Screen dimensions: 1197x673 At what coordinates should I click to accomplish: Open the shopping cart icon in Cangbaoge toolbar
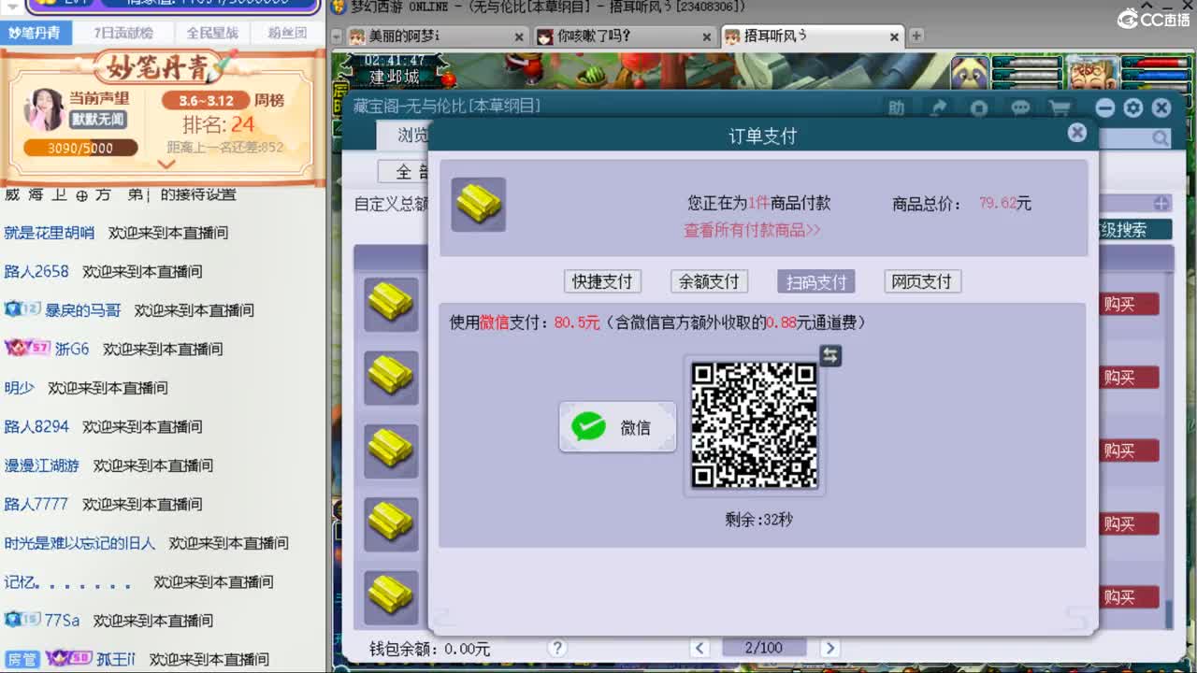coord(1060,107)
